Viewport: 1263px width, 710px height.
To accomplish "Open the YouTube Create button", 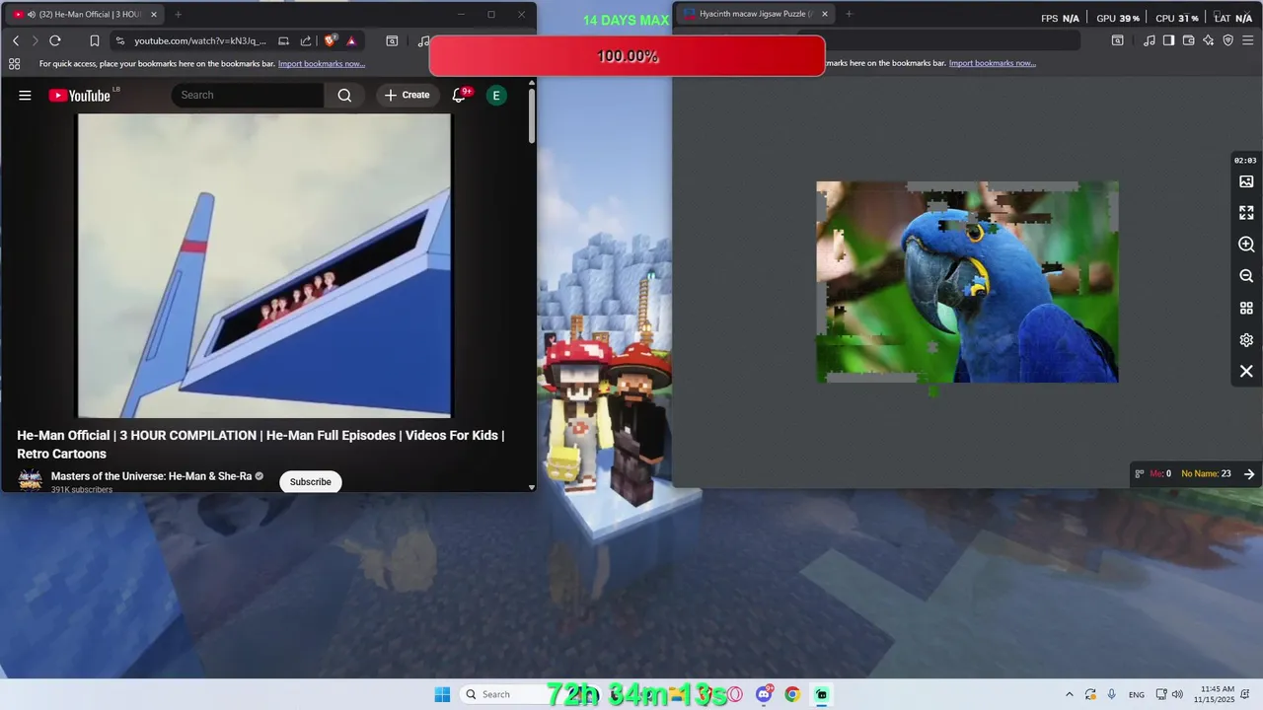I will [408, 95].
